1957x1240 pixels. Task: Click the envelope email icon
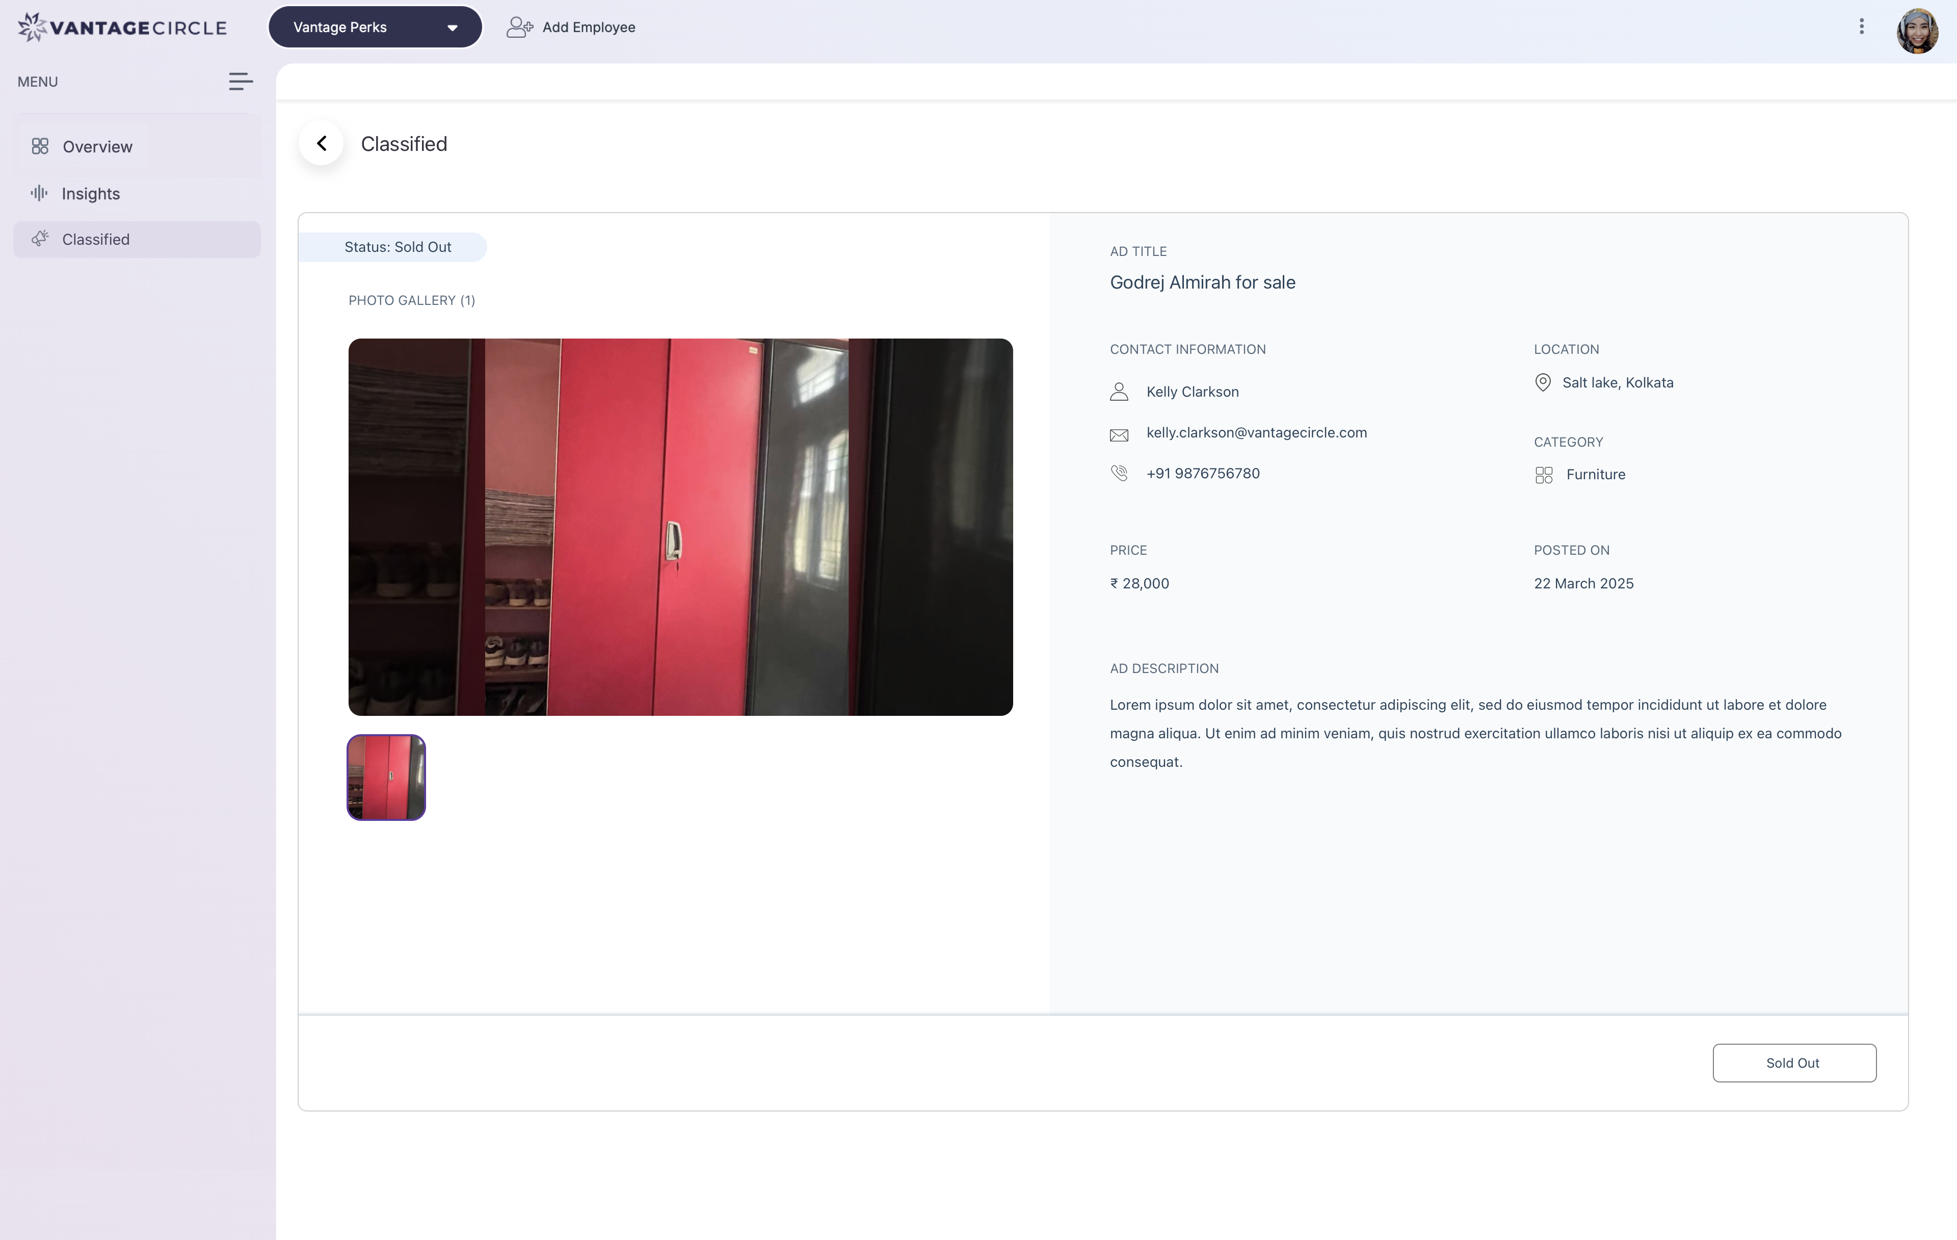click(1119, 435)
